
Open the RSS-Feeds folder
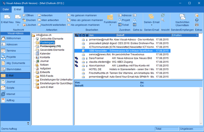click(46, 76)
